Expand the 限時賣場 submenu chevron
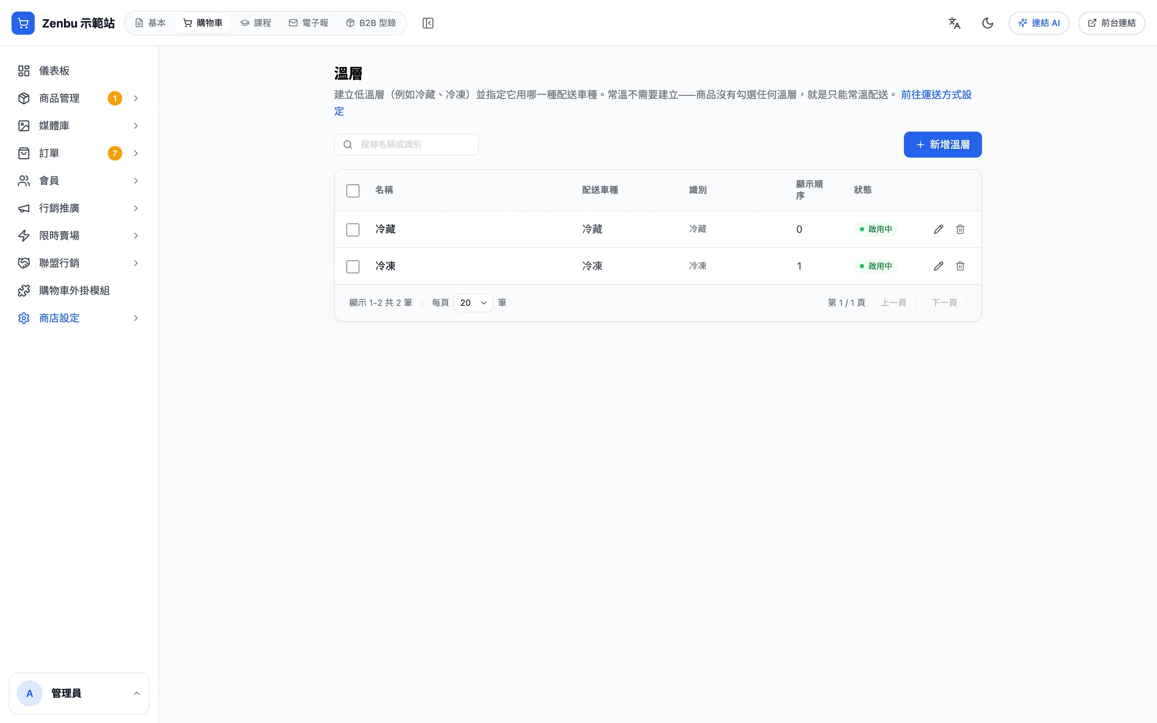The image size is (1157, 723). pyautogui.click(x=136, y=236)
